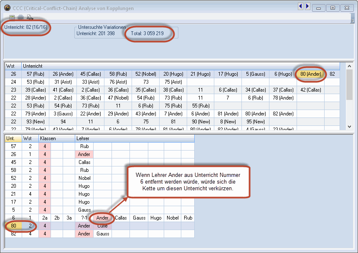Select the '2a' class cell in lesson 6 row

click(x=45, y=218)
